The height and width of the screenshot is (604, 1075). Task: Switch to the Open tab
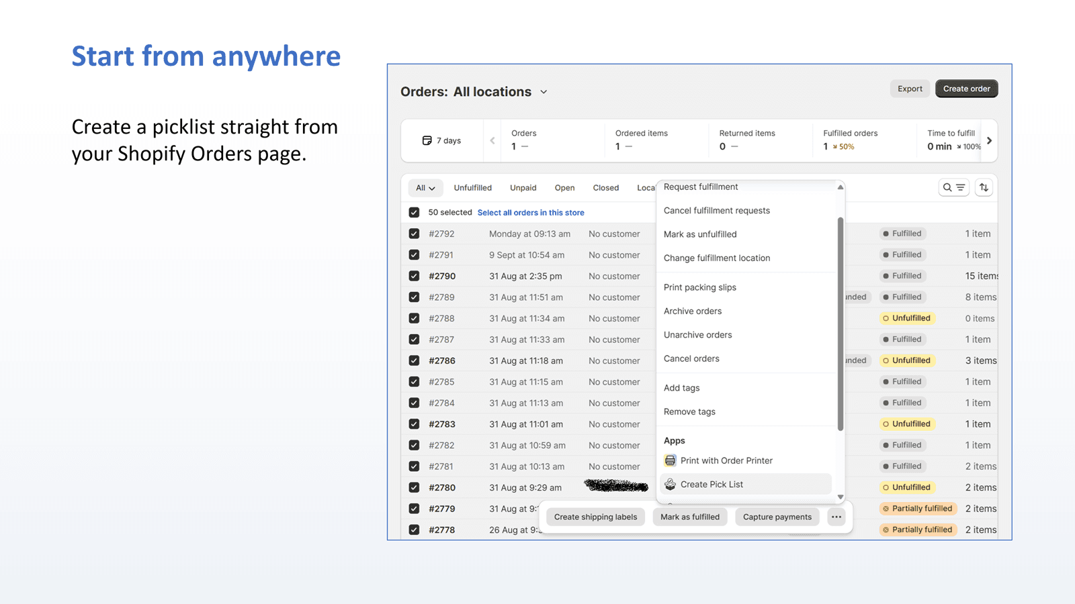[x=565, y=188]
